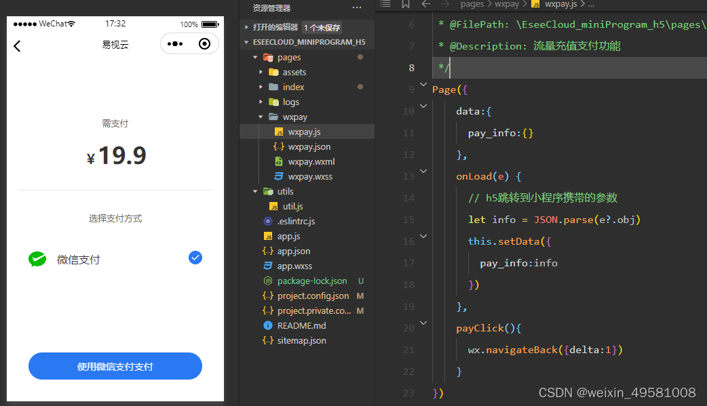Screen dimensions: 707x406
Task: Click the wxpay.wxml file icon
Action: coord(279,161)
